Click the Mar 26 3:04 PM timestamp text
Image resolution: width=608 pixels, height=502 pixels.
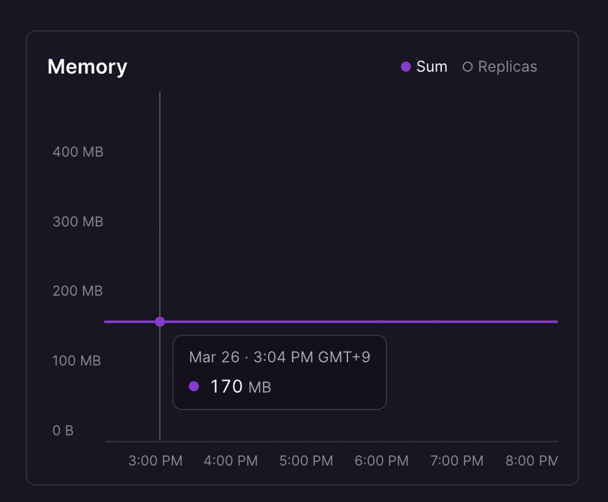point(279,357)
